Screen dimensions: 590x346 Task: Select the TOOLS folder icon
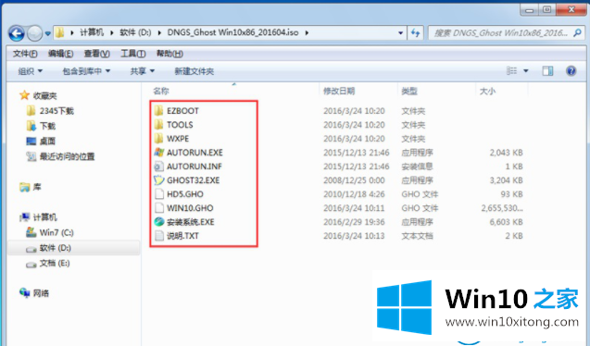pyautogui.click(x=158, y=125)
